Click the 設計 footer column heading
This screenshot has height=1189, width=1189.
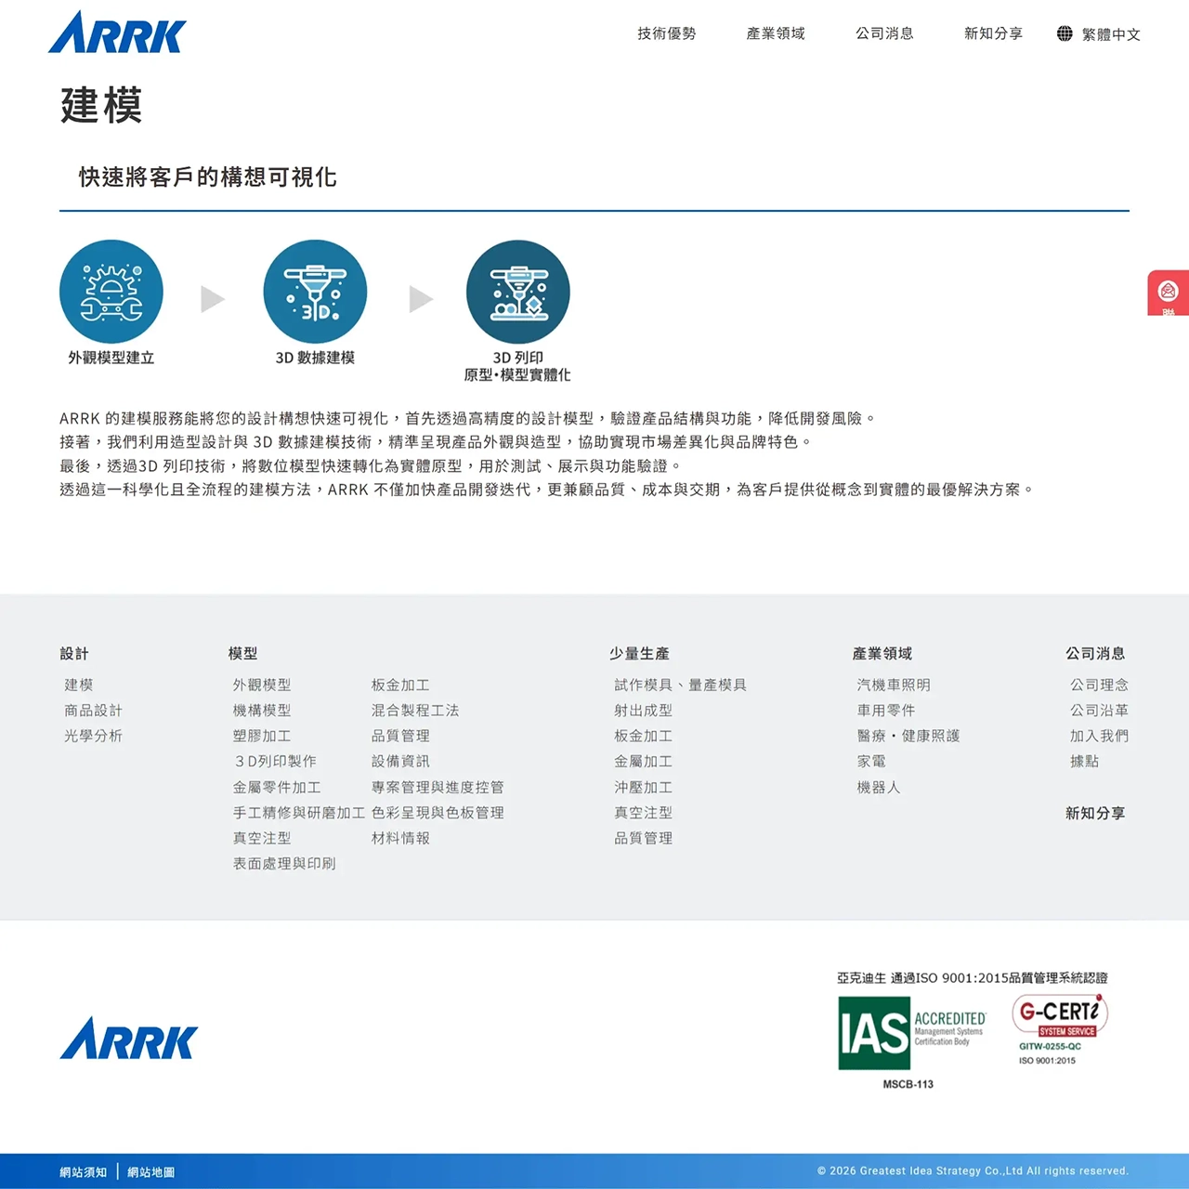click(74, 654)
